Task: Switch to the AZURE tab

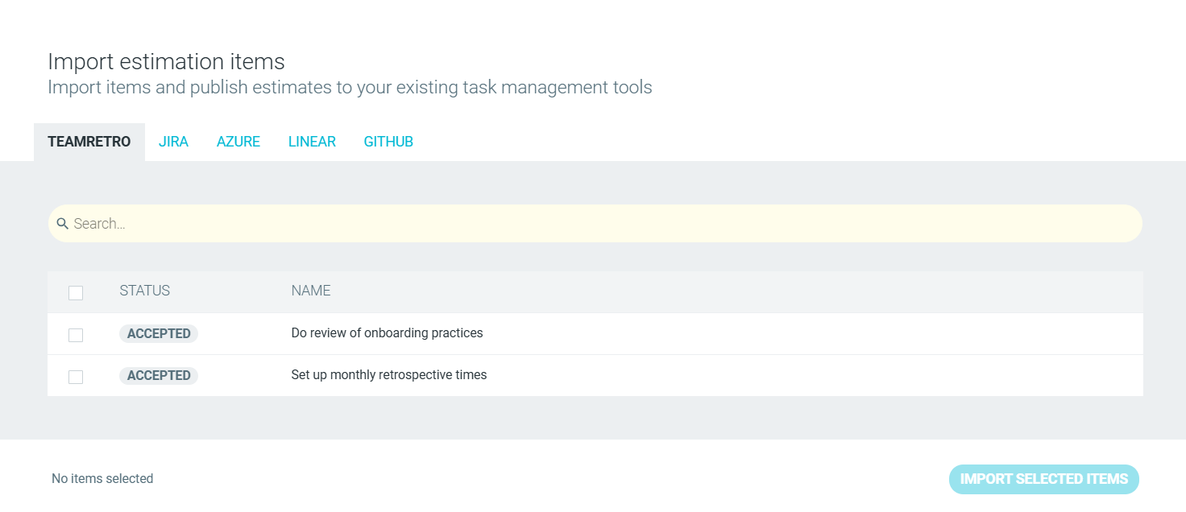Action: (x=238, y=142)
